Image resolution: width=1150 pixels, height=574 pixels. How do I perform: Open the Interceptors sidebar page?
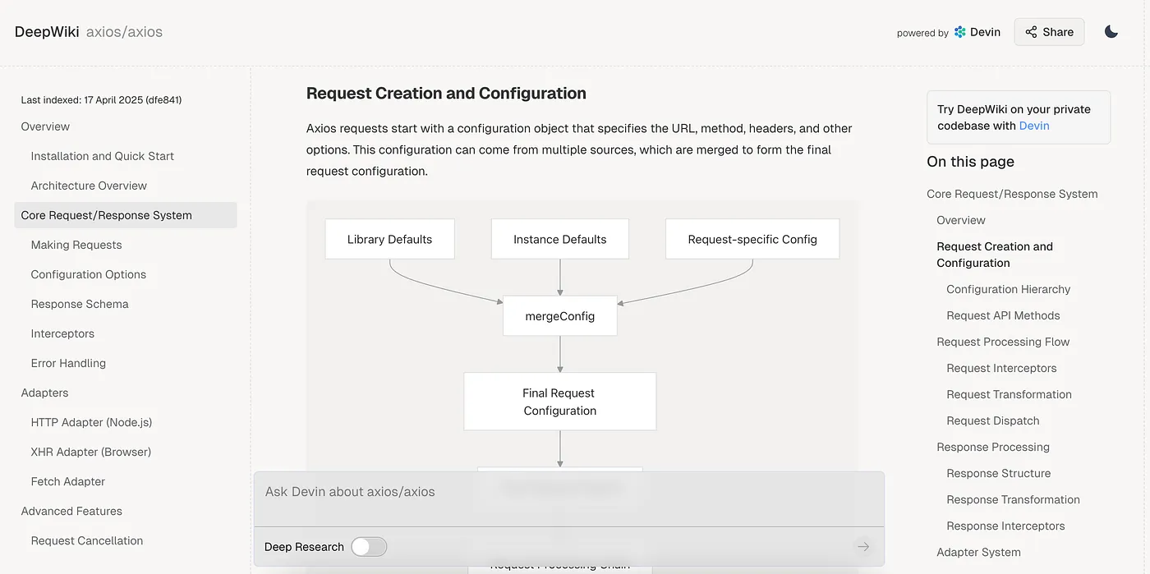tap(62, 333)
